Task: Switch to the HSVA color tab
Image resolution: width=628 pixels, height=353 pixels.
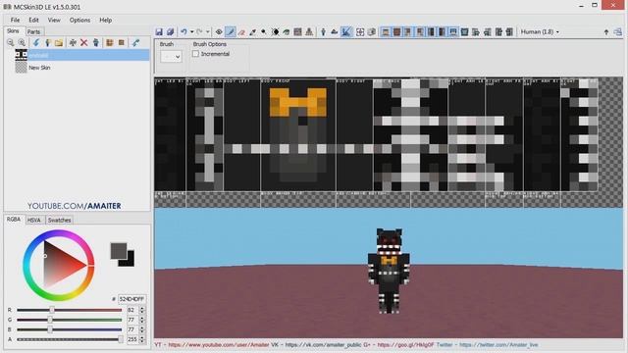Action: click(x=34, y=220)
